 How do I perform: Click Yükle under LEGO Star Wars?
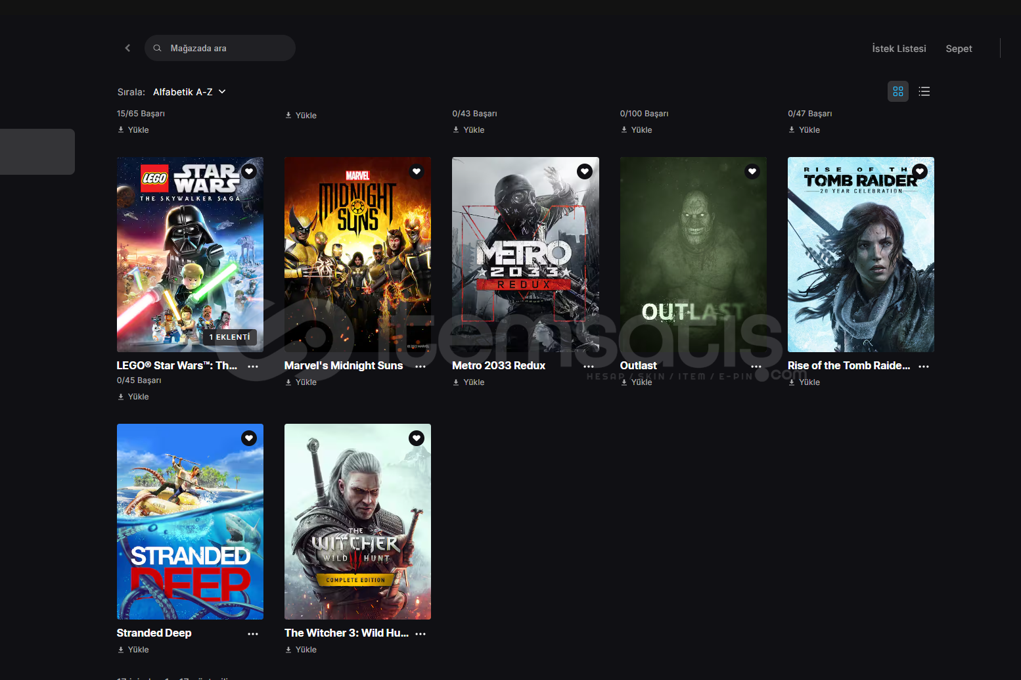click(x=133, y=397)
